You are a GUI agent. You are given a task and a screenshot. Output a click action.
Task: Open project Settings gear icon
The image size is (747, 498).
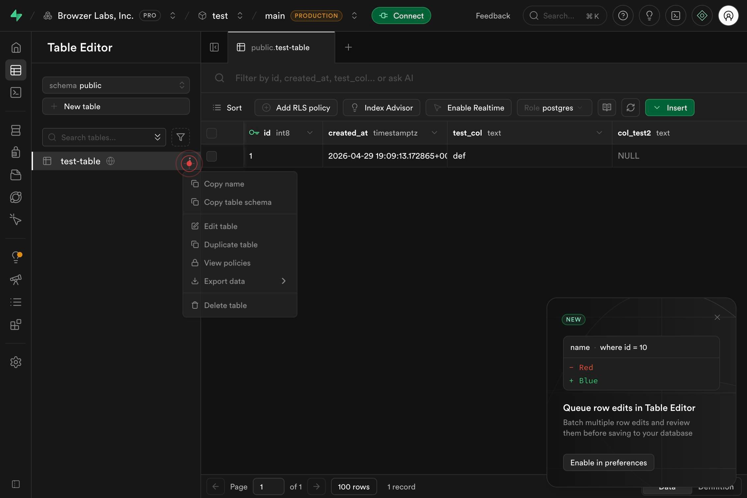point(16,362)
